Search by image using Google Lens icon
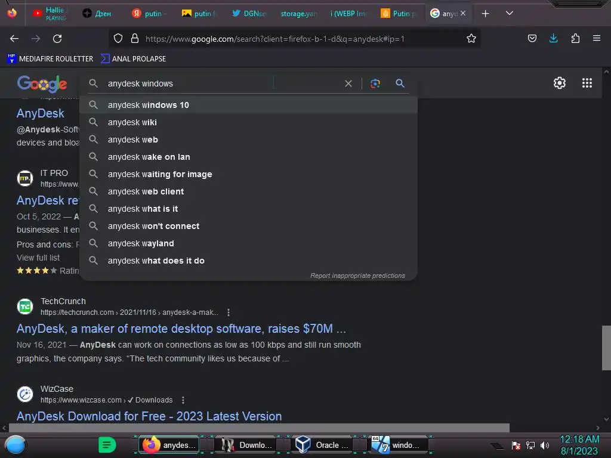Image resolution: width=611 pixels, height=458 pixels. 375,83
